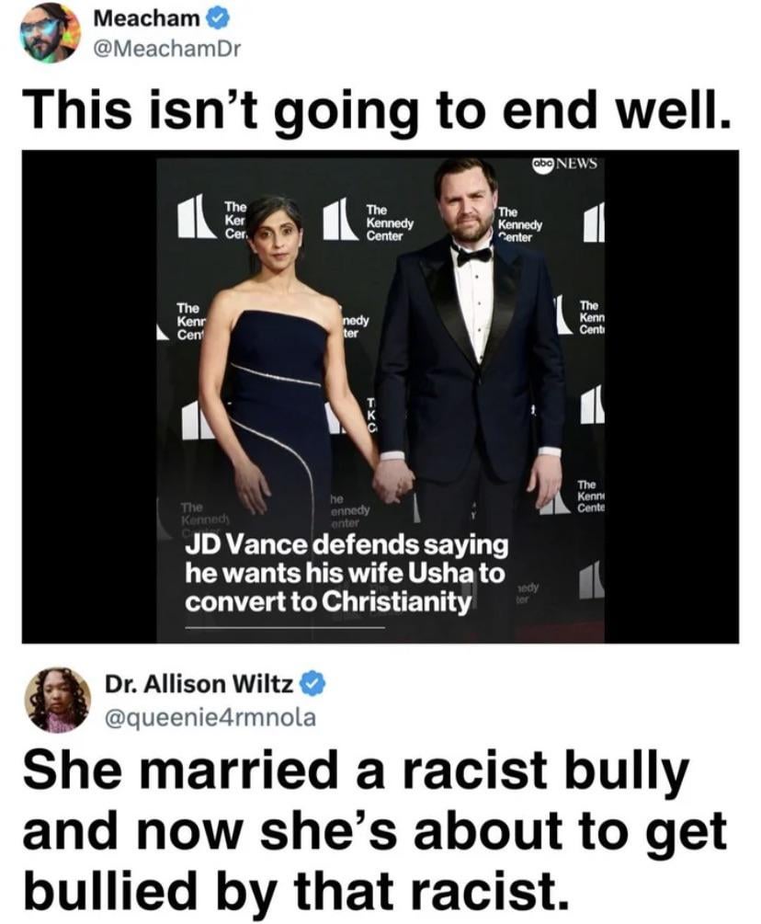This screenshot has height=924, width=761.
Task: Click the Kennedy Center logo at right edge
Action: click(x=594, y=222)
